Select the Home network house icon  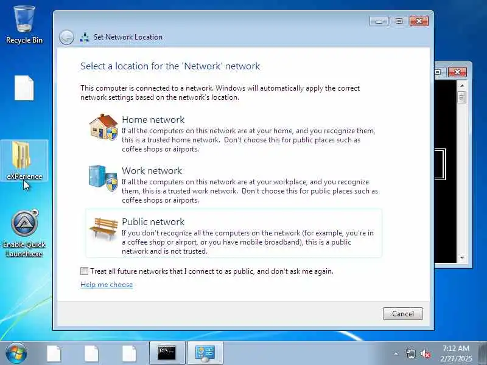[103, 127]
